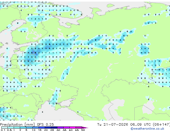Click the legend label '35'

64,130
